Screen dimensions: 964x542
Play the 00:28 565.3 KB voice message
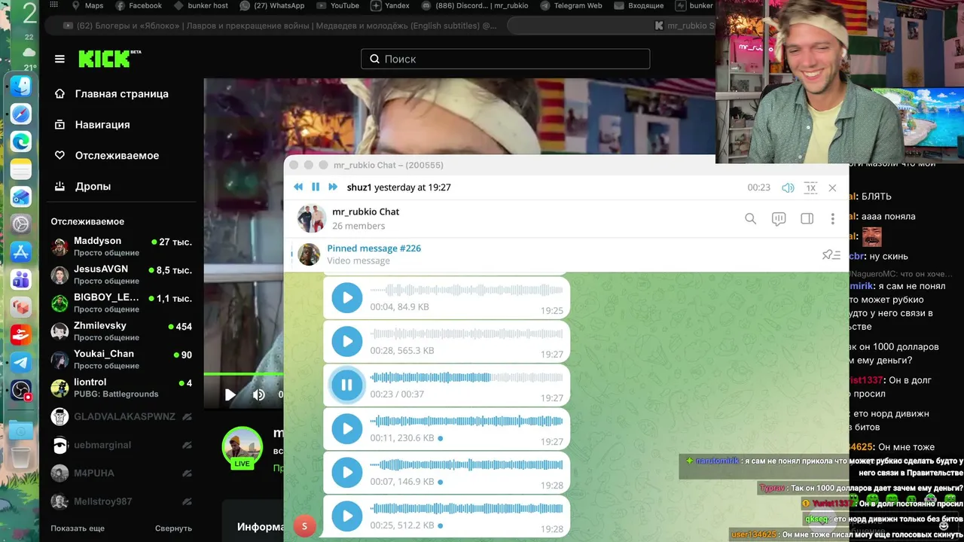click(x=347, y=341)
